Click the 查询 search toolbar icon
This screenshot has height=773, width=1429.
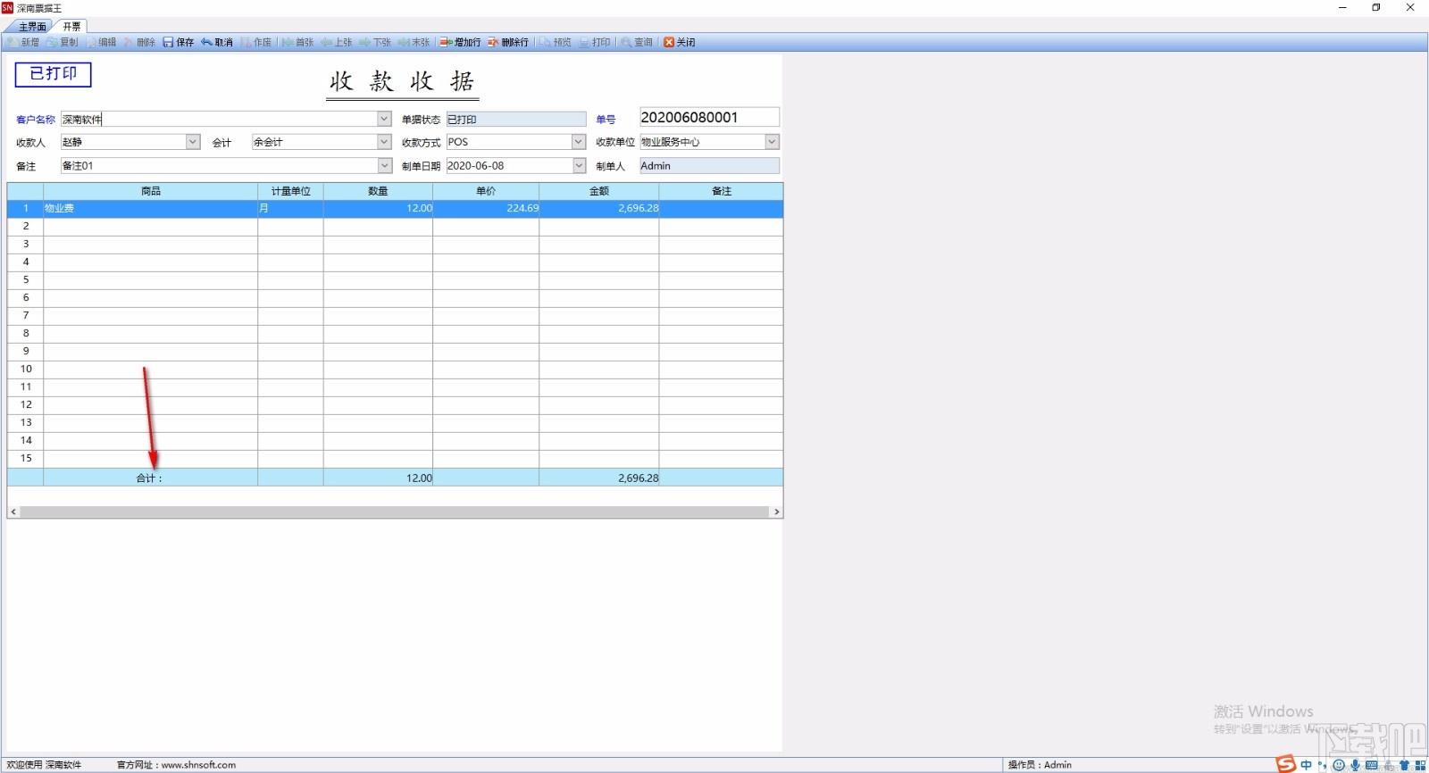627,42
